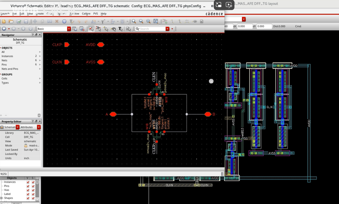Click the Check and Save icon

19,21
